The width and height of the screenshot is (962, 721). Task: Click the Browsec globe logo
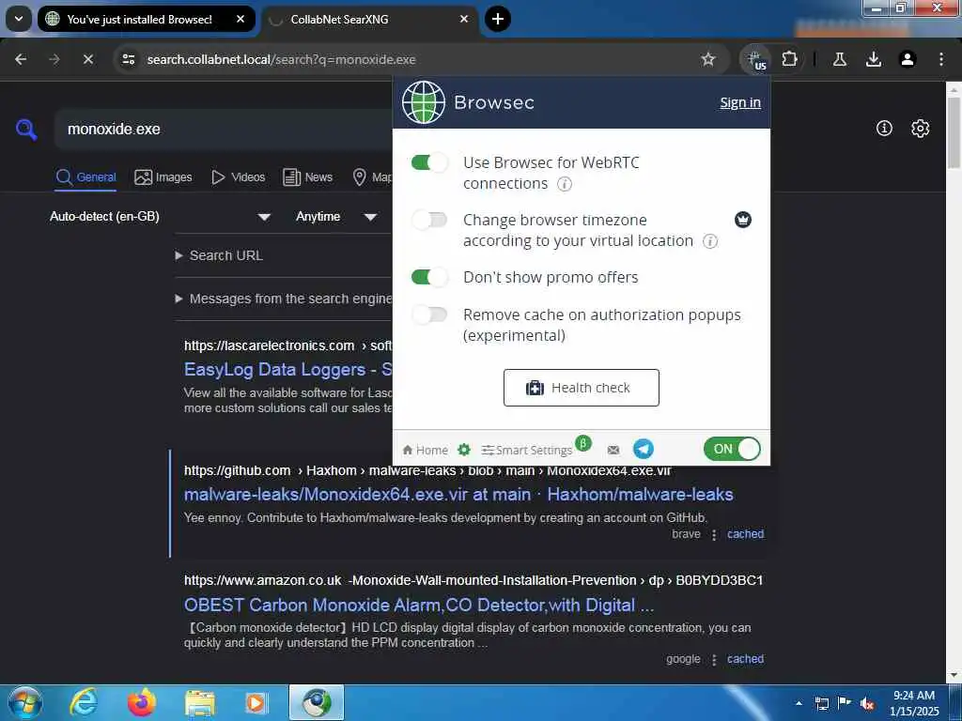click(x=424, y=102)
